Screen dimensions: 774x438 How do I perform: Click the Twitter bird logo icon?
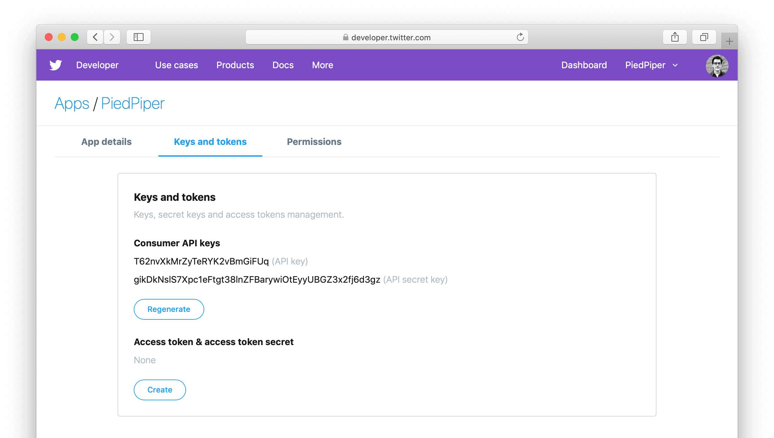coord(55,65)
